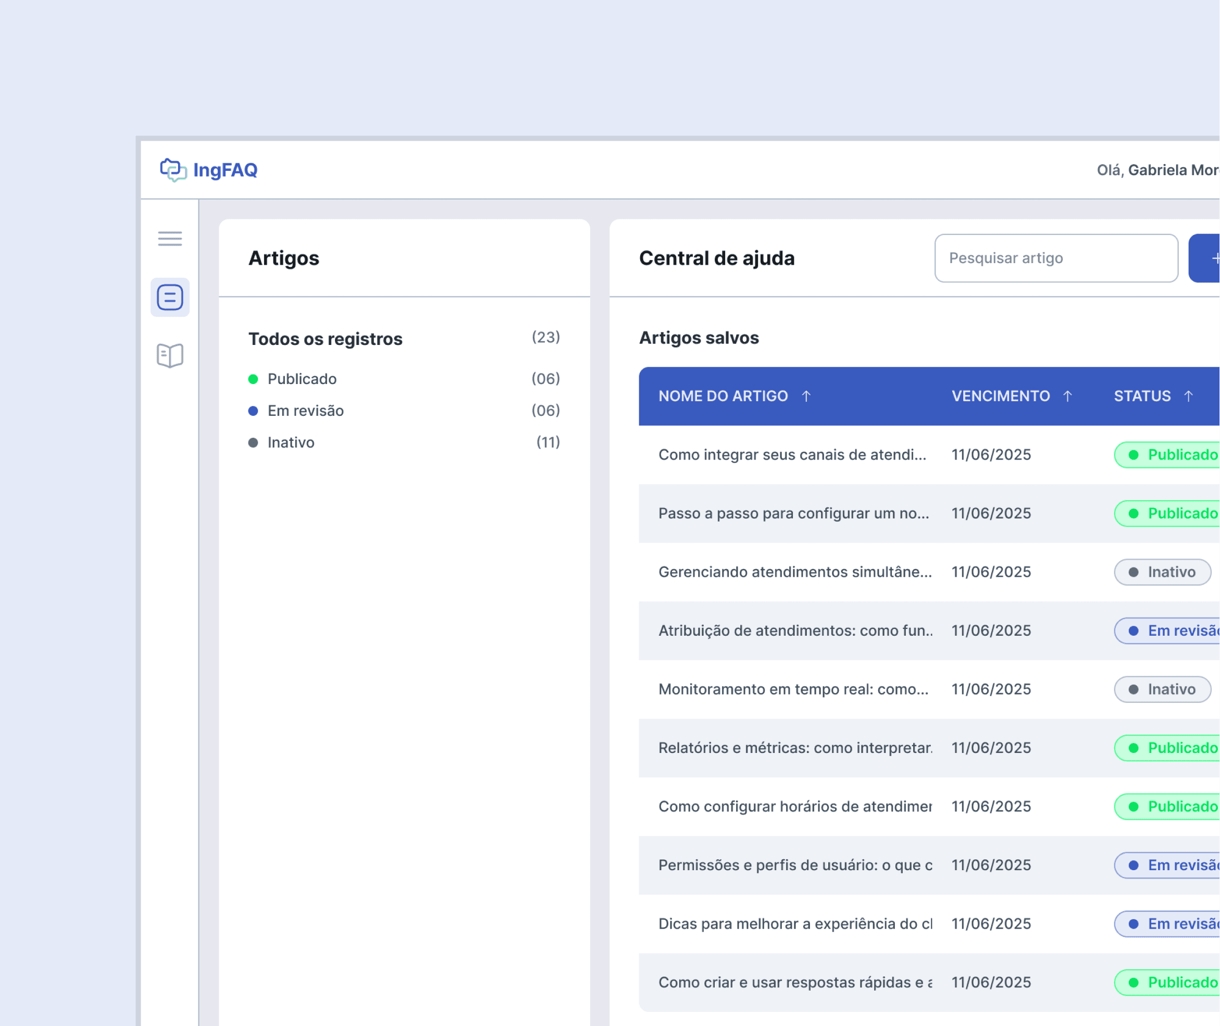Screen dimensions: 1220x1026
Task: Open article 'Gerenciando atendimentos simultâneos'
Action: tap(794, 572)
